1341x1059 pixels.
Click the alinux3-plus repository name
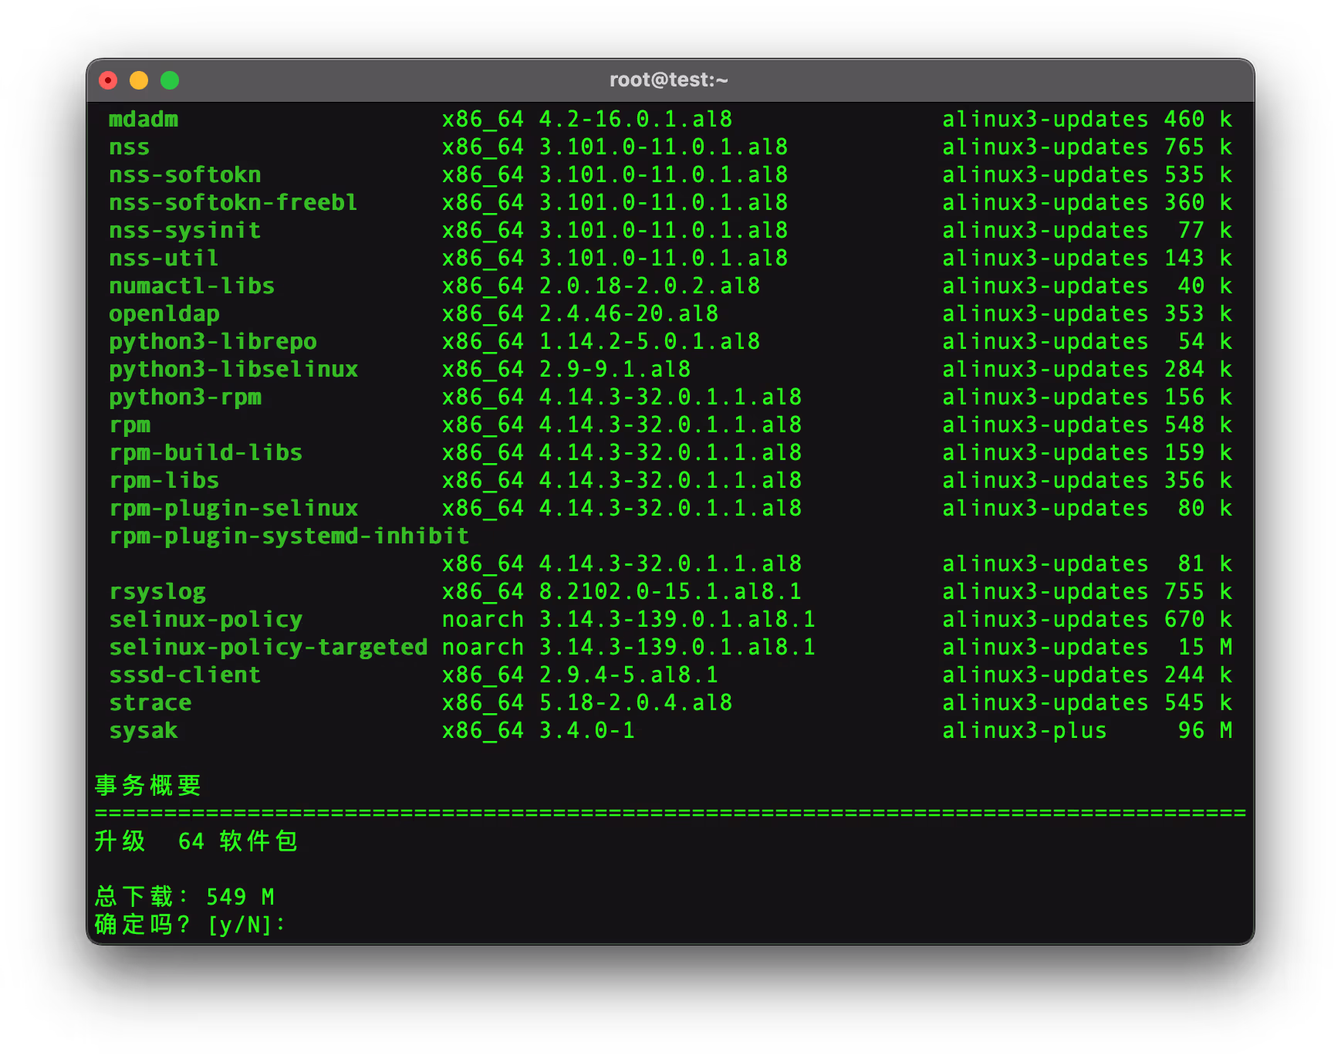pyautogui.click(x=1025, y=731)
